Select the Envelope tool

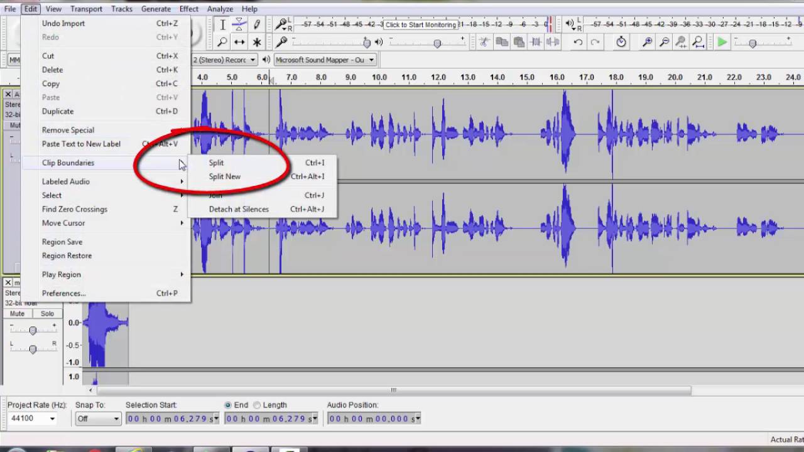pyautogui.click(x=239, y=24)
